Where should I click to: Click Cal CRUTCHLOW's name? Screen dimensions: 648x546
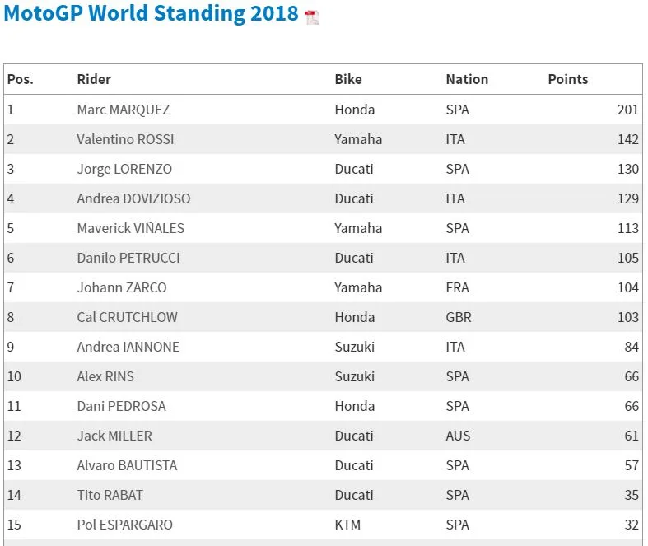127,317
